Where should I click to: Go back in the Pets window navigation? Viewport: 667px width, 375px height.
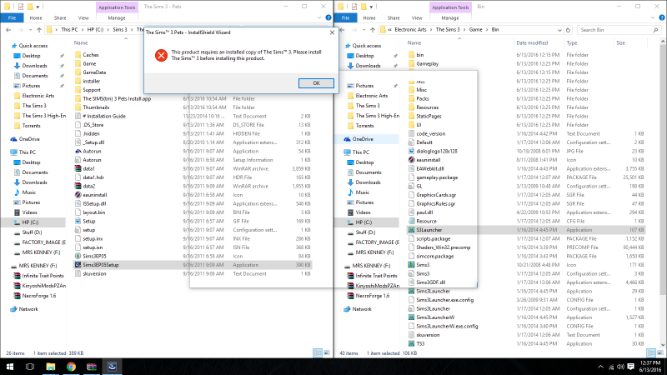pos(8,30)
